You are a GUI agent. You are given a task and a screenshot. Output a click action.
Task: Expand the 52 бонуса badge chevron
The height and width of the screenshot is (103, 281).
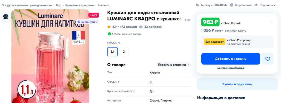[97, 22]
